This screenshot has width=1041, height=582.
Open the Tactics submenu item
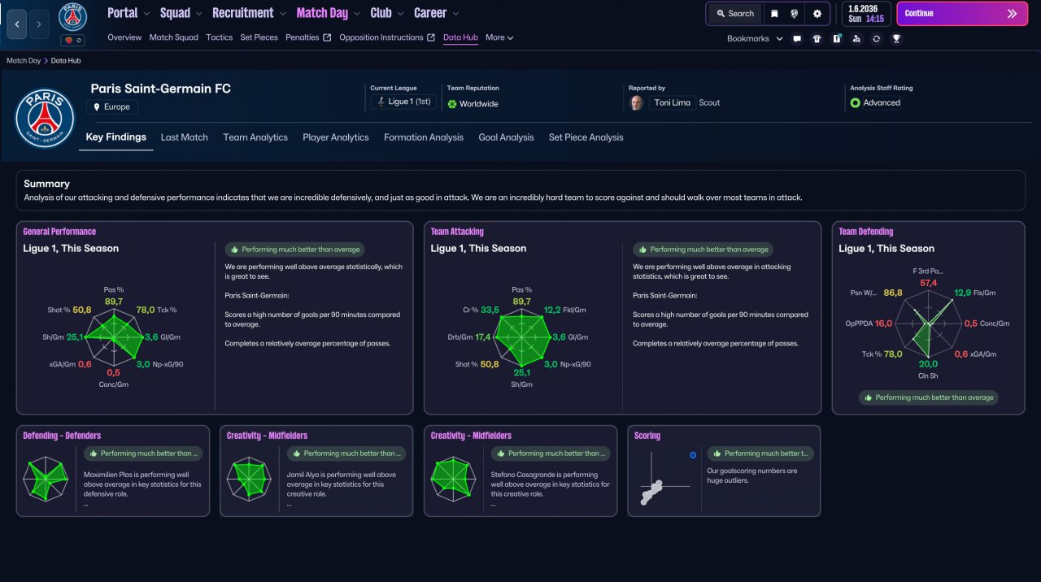(x=220, y=37)
